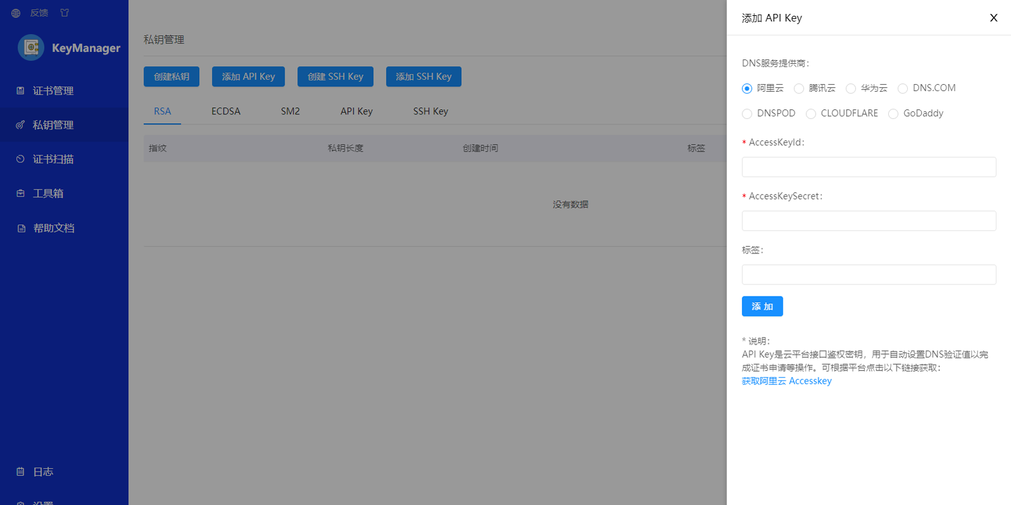Open the SSH Key tab
Screen dimensions: 1011x505
[431, 111]
